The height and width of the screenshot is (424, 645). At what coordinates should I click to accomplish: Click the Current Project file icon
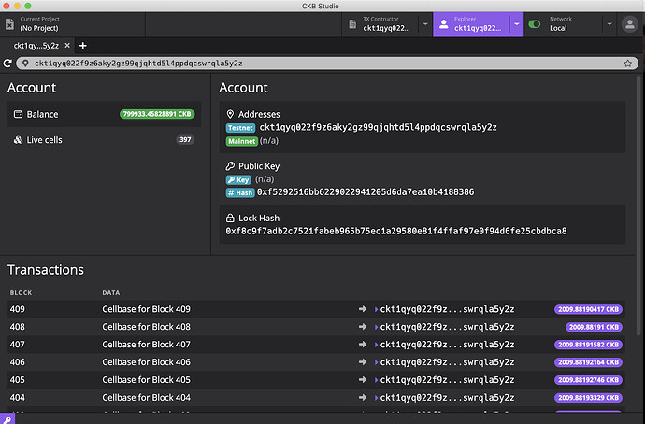click(x=10, y=24)
